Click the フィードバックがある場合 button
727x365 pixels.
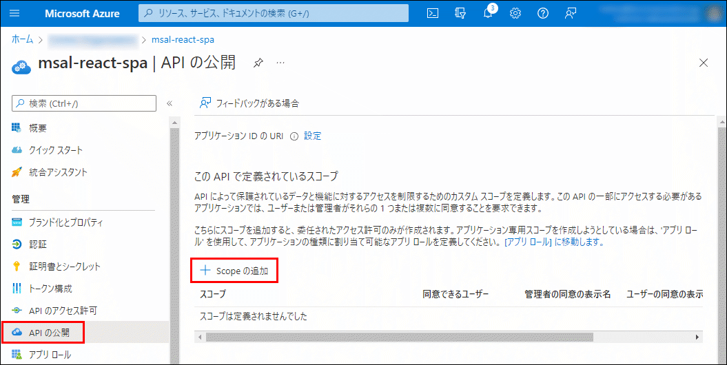coord(249,103)
